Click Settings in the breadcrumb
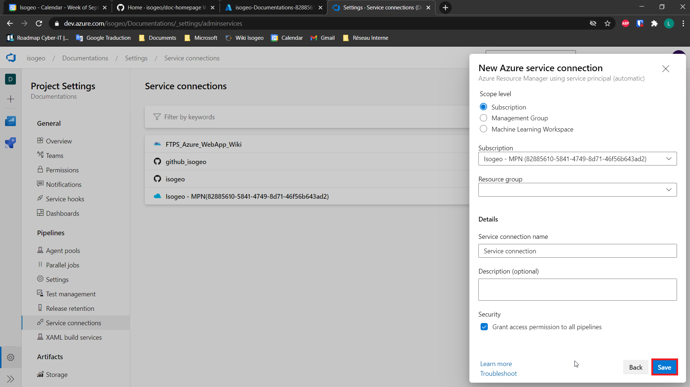The image size is (690, 387). [x=136, y=58]
